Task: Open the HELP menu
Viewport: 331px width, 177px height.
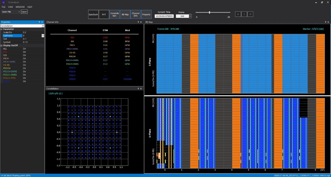Action: (30, 7)
